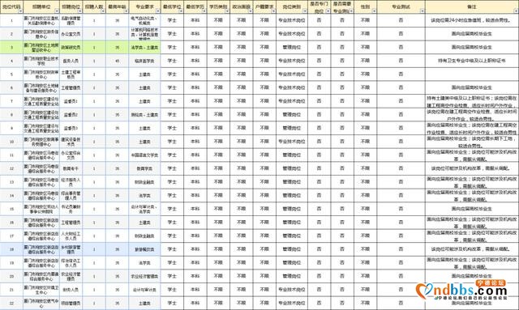Select the remark 持有卫生专业中级及以上职称证书
The width and height of the screenshot is (519, 310).
[472, 61]
